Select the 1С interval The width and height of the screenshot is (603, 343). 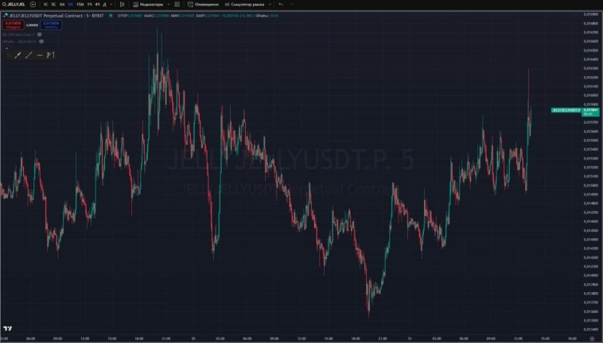coord(45,5)
